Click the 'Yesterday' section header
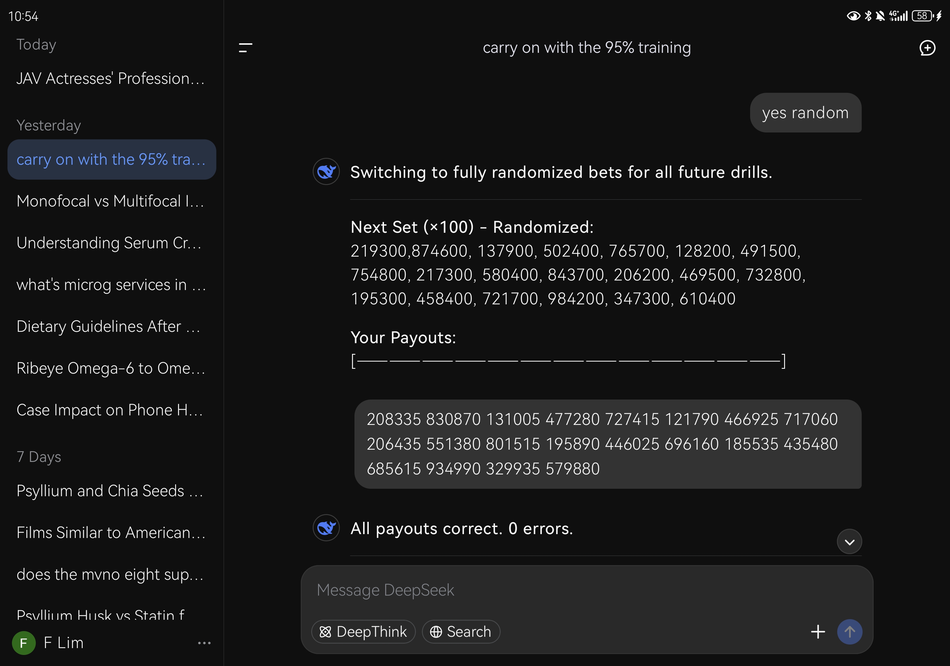This screenshot has width=950, height=666. click(x=49, y=125)
